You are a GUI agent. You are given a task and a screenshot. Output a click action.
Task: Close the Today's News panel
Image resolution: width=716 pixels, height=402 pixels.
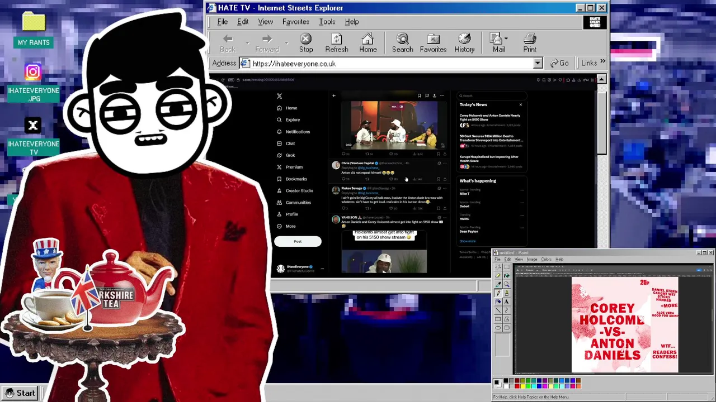click(520, 104)
